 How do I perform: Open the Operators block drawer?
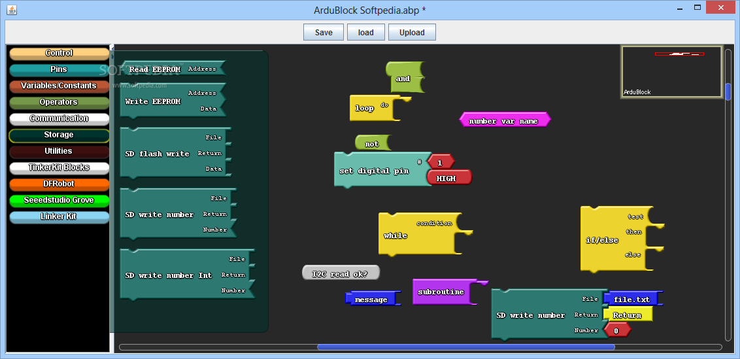pyautogui.click(x=59, y=102)
